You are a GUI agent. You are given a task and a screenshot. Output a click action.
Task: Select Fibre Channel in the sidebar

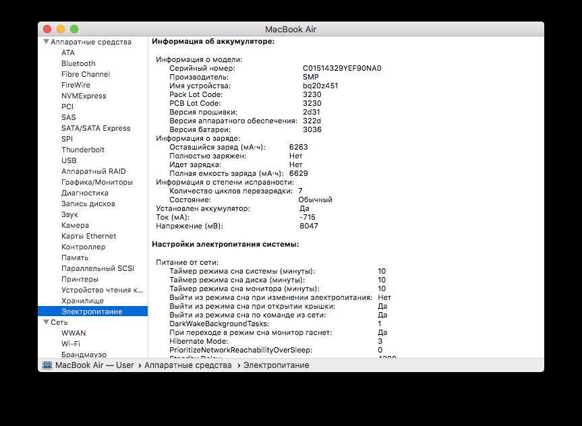pyautogui.click(x=86, y=74)
